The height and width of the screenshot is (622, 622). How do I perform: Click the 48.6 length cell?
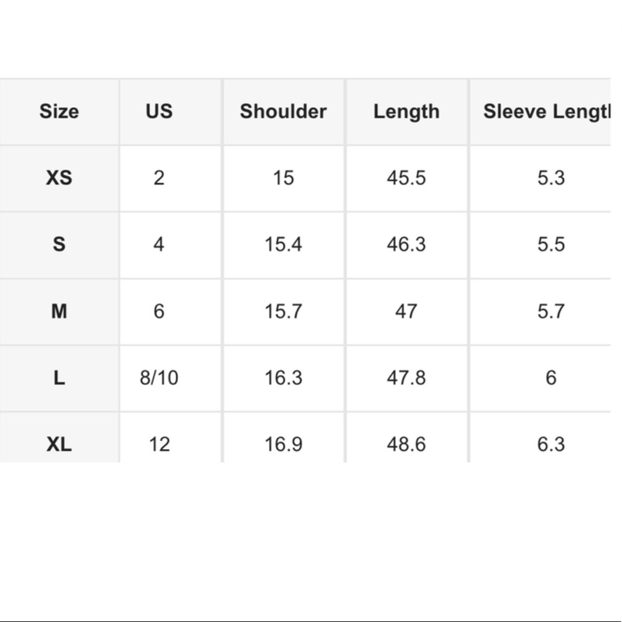[406, 444]
